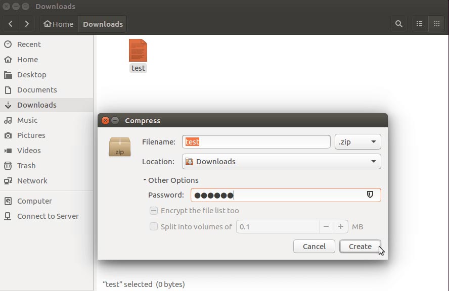Minimize the Compress dialog
The image size is (449, 291).
pyautogui.click(x=115, y=120)
